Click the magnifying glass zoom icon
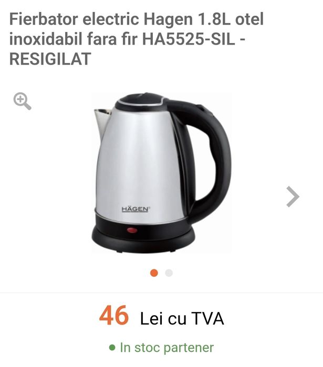 pyautogui.click(x=22, y=101)
